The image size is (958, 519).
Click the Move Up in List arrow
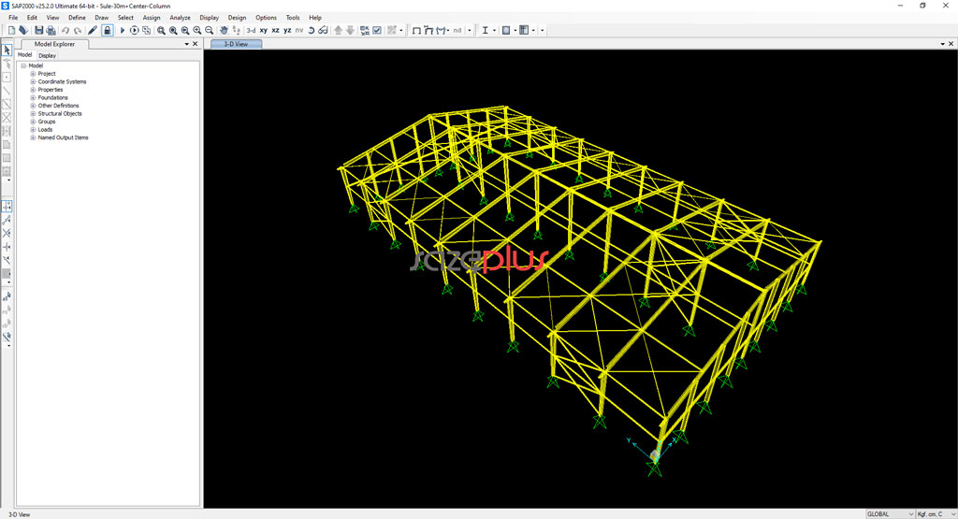pyautogui.click(x=338, y=30)
